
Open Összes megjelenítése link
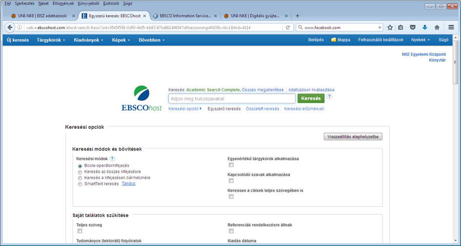pos(263,90)
